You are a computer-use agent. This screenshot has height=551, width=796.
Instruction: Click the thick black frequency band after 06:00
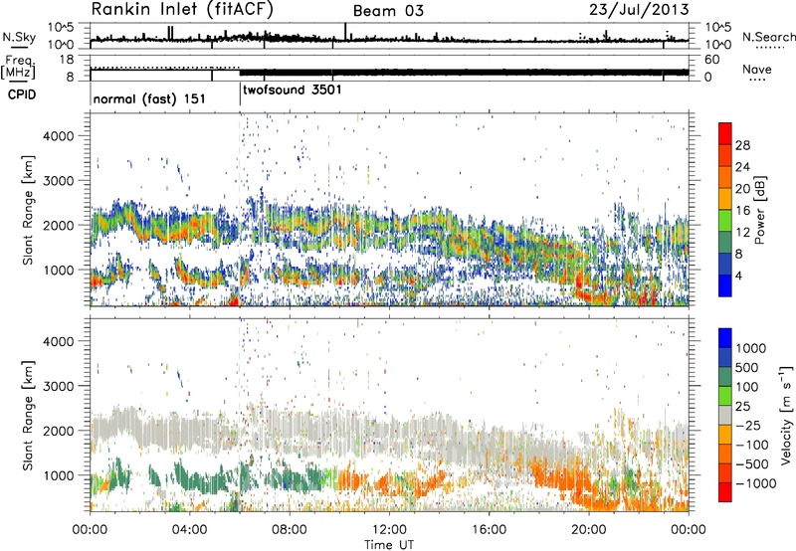pyautogui.click(x=464, y=72)
